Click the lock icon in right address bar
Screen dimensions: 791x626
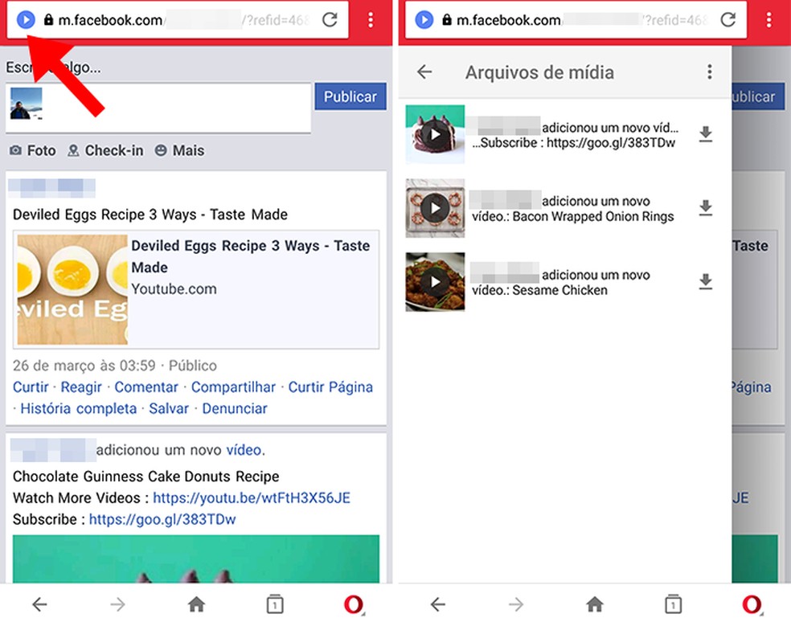pyautogui.click(x=446, y=19)
